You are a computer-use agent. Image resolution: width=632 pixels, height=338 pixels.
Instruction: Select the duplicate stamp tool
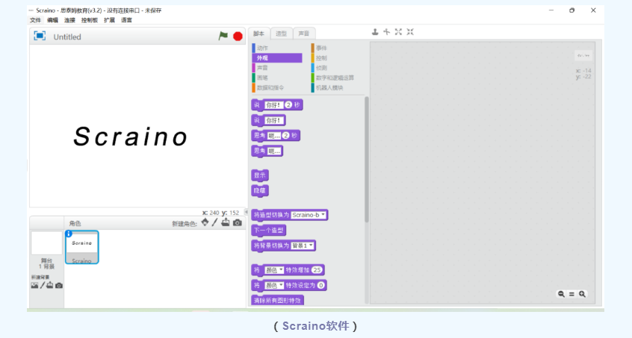tap(375, 32)
